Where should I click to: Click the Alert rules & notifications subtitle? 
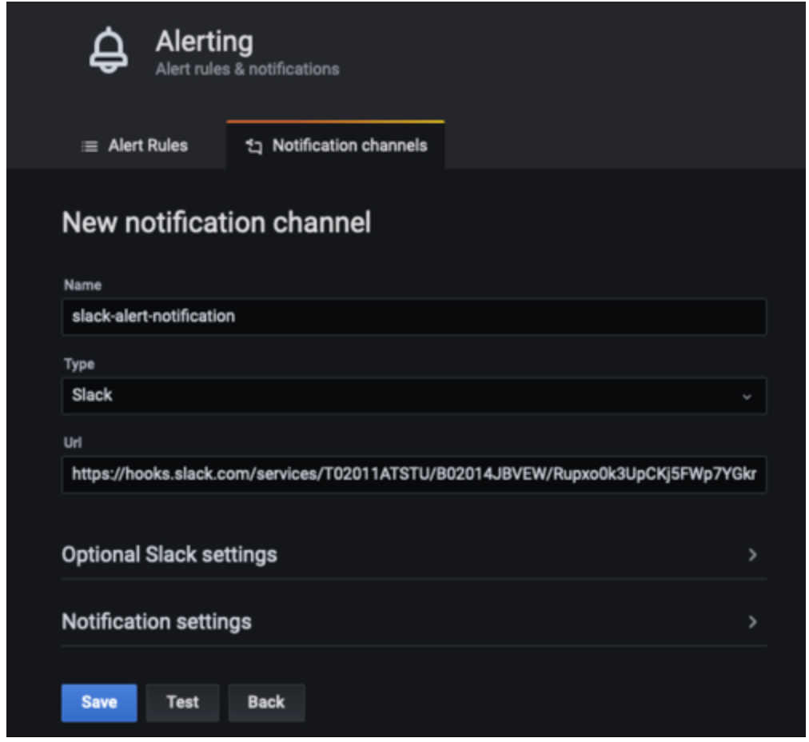(247, 69)
